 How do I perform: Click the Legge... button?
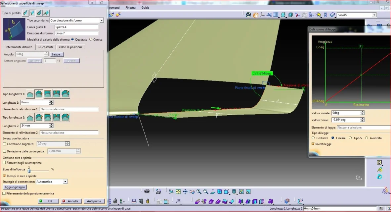pos(57,54)
